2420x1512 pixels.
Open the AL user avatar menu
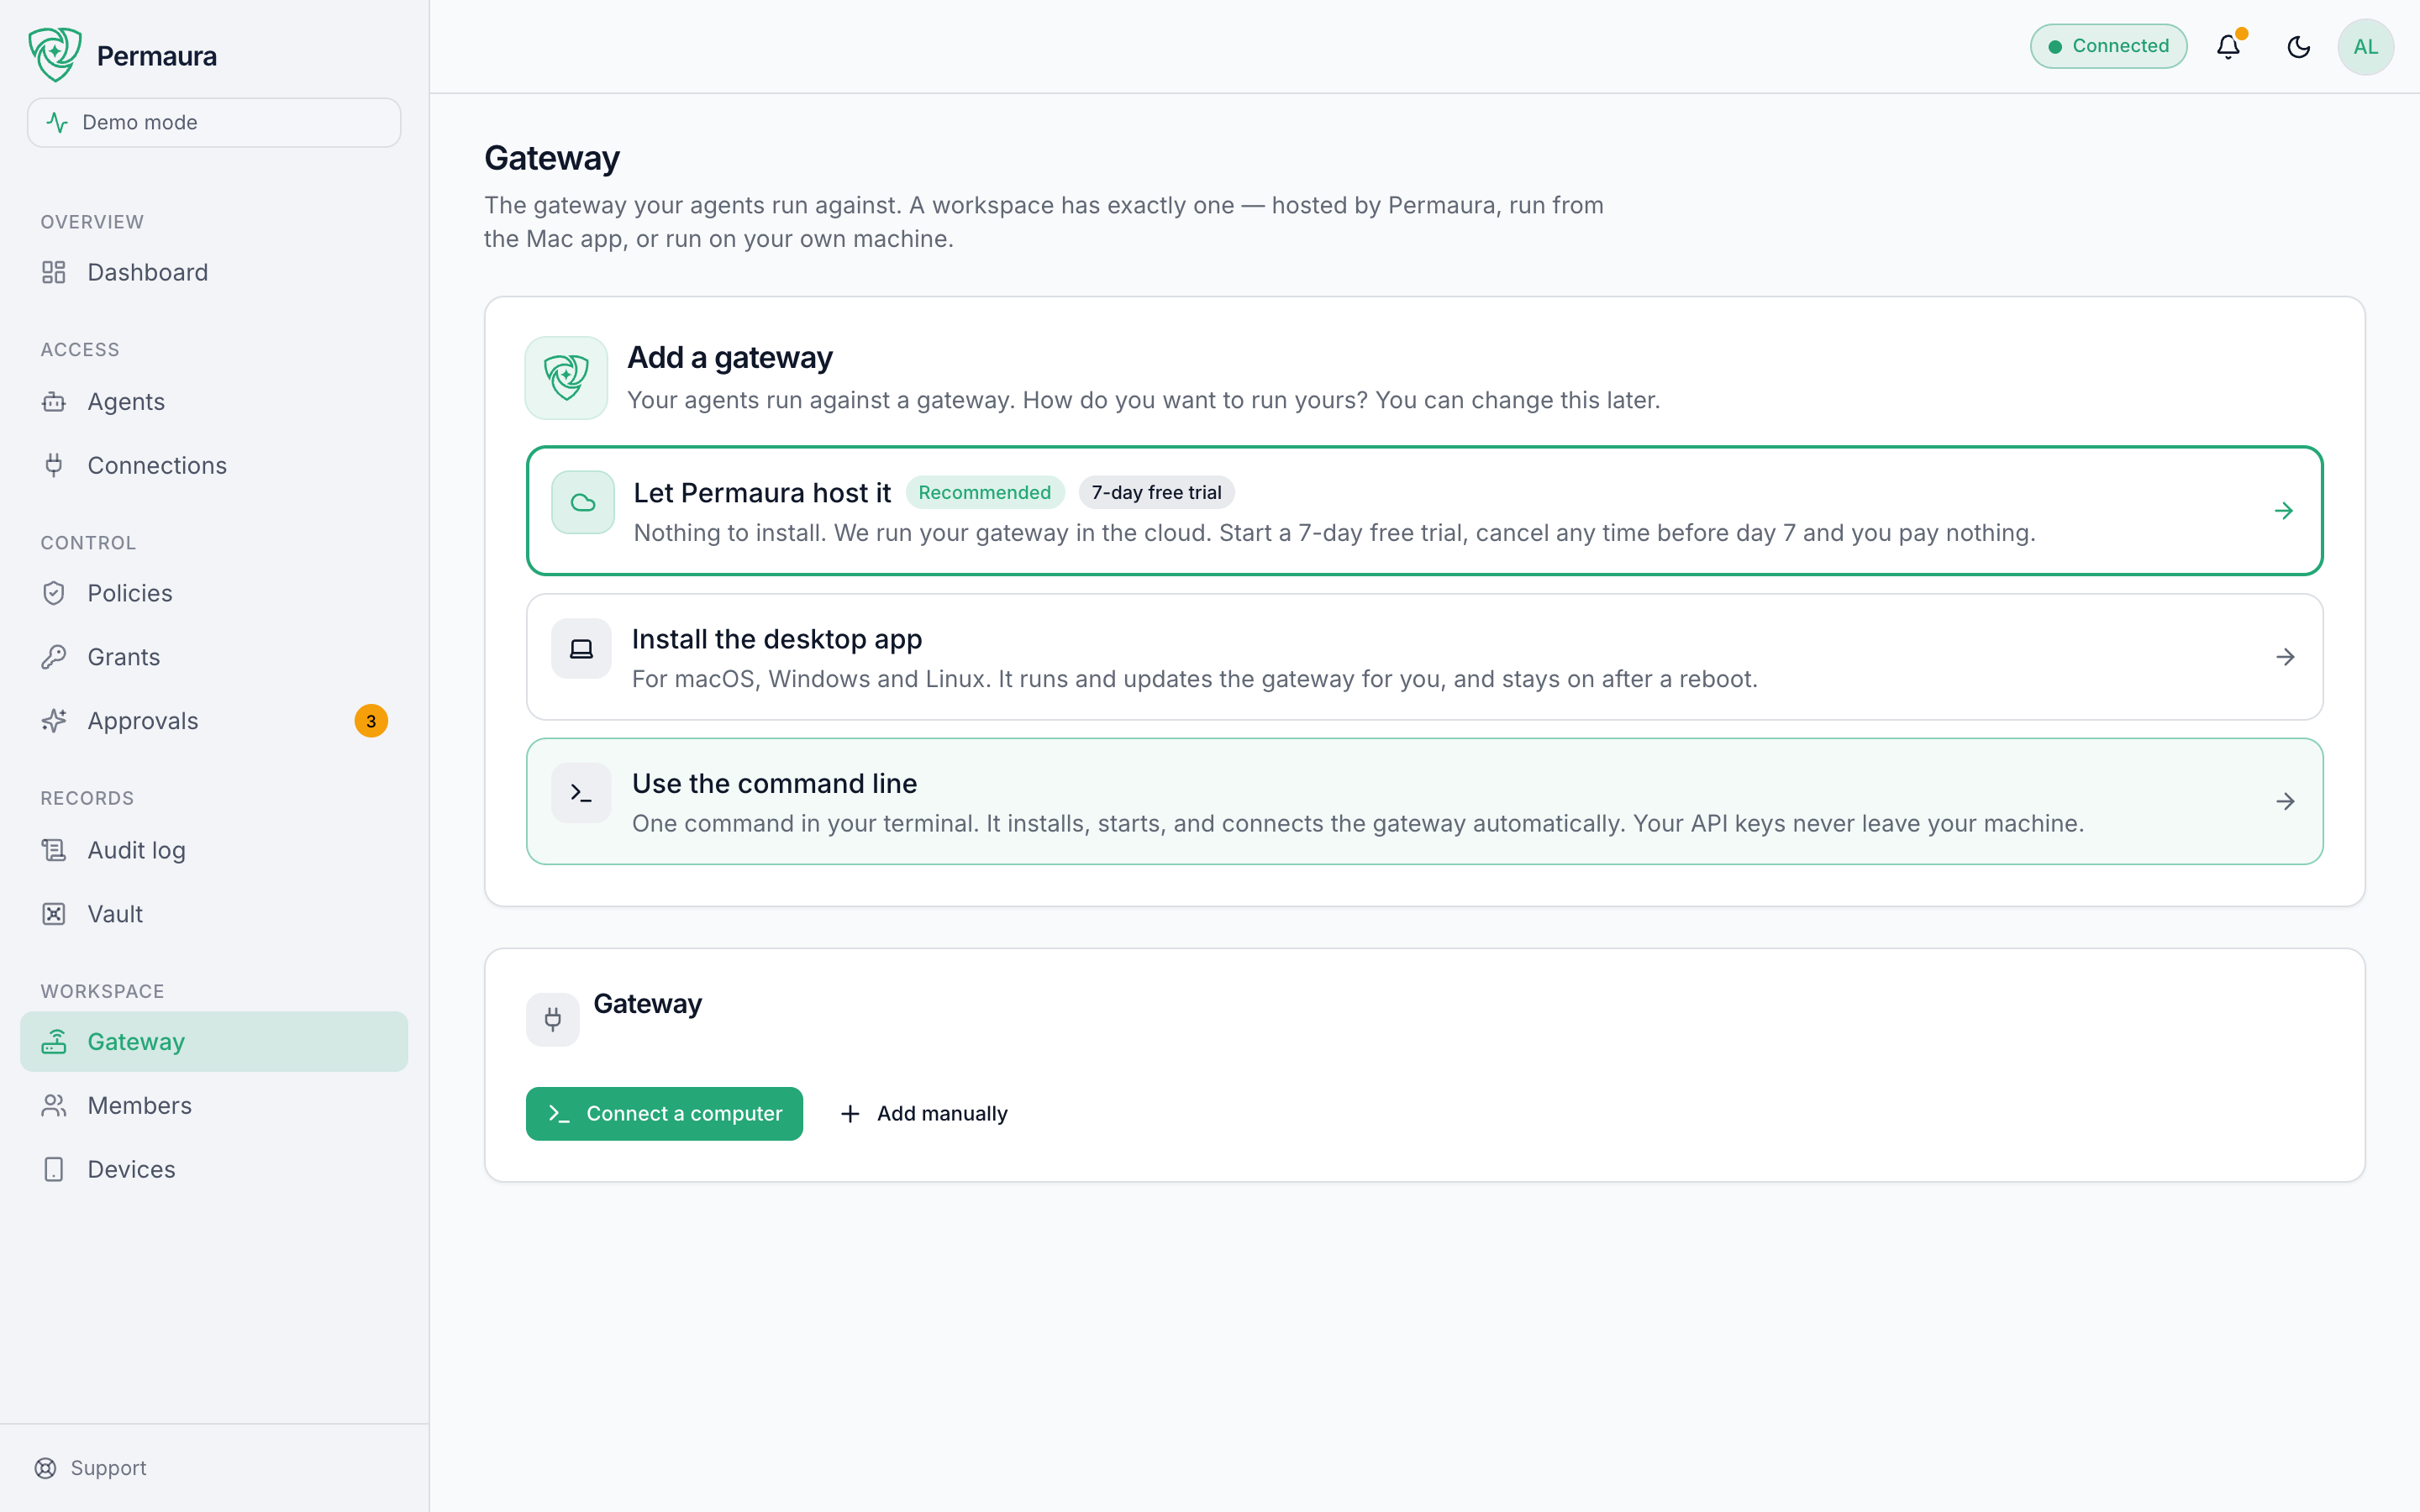pos(2365,46)
